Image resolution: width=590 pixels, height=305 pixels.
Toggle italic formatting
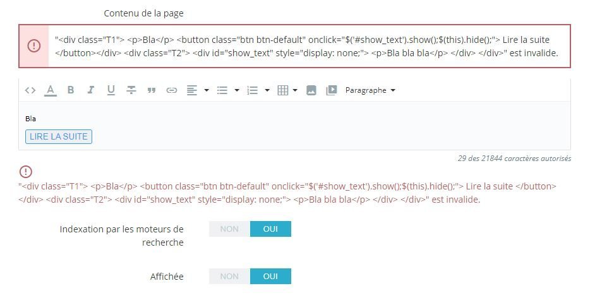91,90
